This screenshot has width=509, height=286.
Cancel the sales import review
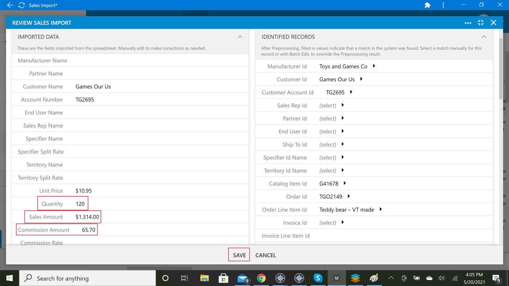click(266, 255)
